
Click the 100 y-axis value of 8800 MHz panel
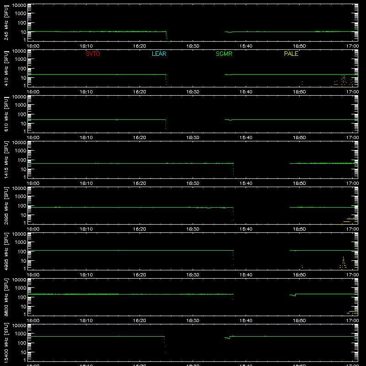point(22,297)
